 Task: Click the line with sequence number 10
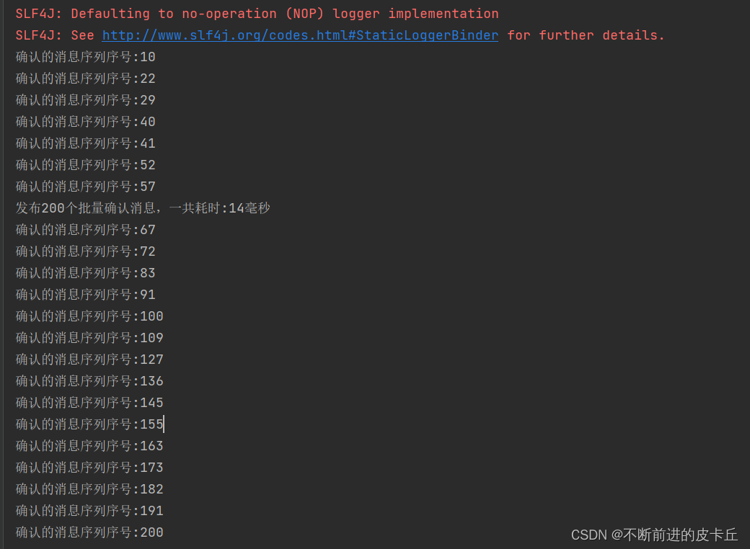pyautogui.click(x=85, y=57)
